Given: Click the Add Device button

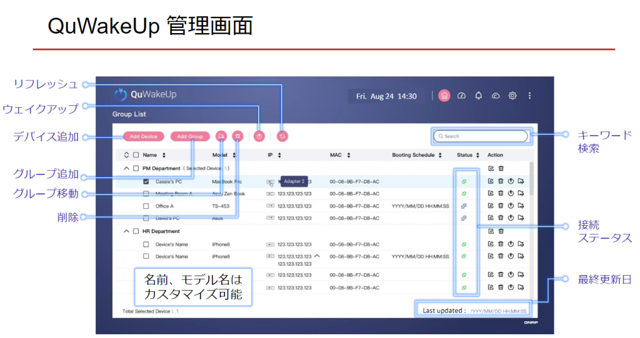Looking at the screenshot, I should click(143, 137).
